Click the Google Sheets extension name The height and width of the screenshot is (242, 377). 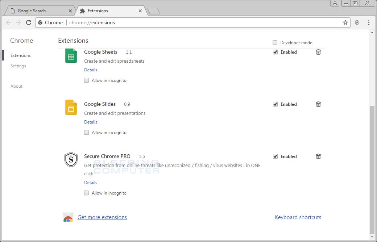point(101,52)
